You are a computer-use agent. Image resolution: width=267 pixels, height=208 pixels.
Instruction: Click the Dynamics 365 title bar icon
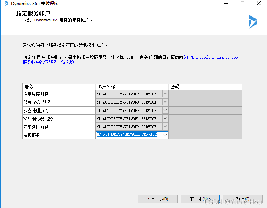point(6,3)
